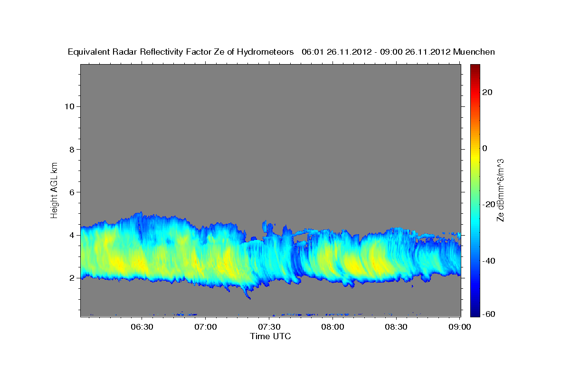
Task: Click the '09:00' time tick label
Action: tap(460, 327)
